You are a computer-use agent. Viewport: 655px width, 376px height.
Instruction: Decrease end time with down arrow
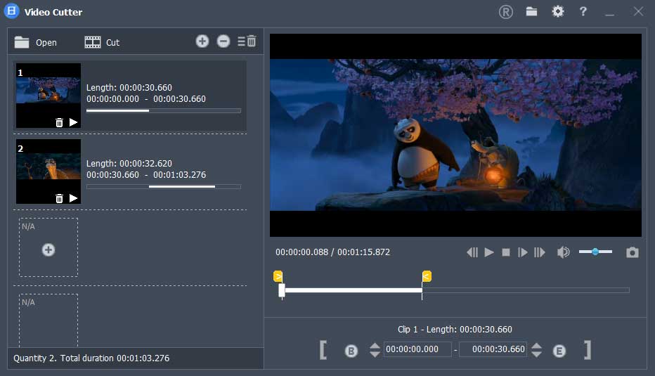pyautogui.click(x=537, y=354)
